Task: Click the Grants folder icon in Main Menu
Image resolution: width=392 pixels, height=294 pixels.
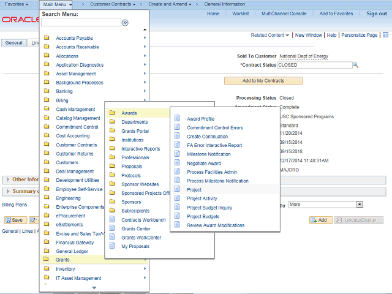Action: 47,260
